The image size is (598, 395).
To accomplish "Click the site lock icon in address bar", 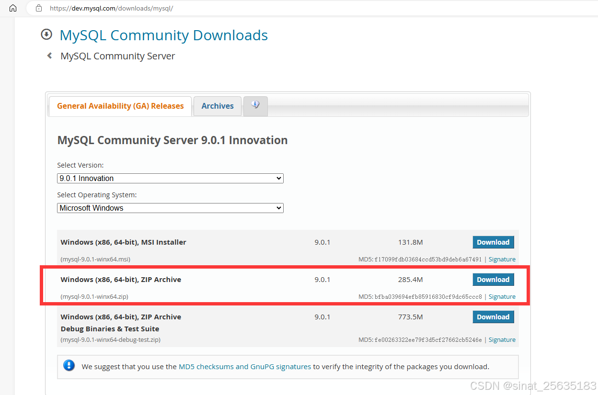I will point(39,8).
